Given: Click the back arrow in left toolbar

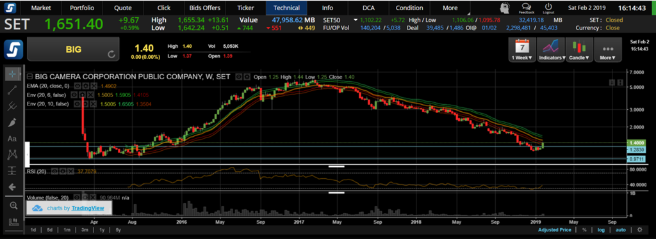Looking at the screenshot, I should tap(13, 187).
